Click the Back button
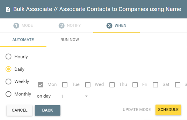Image resolution: width=187 pixels, height=120 pixels. point(47,110)
